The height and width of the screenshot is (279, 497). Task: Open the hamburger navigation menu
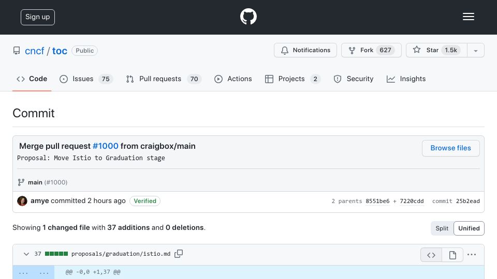[468, 17]
